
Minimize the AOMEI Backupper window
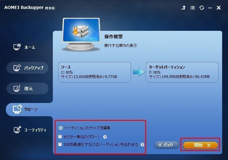pos(210,8)
